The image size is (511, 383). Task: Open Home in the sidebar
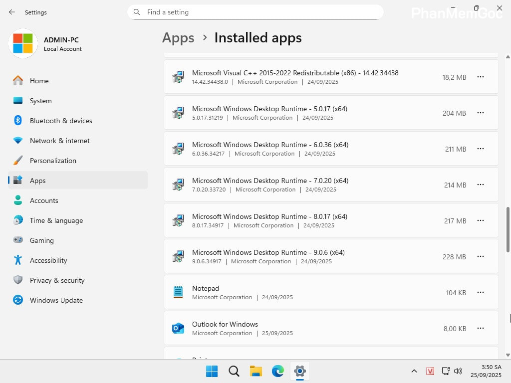77,81
